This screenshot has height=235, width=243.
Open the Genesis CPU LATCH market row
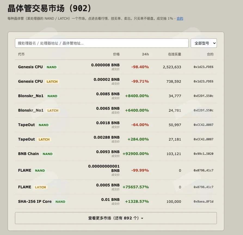point(116,81)
